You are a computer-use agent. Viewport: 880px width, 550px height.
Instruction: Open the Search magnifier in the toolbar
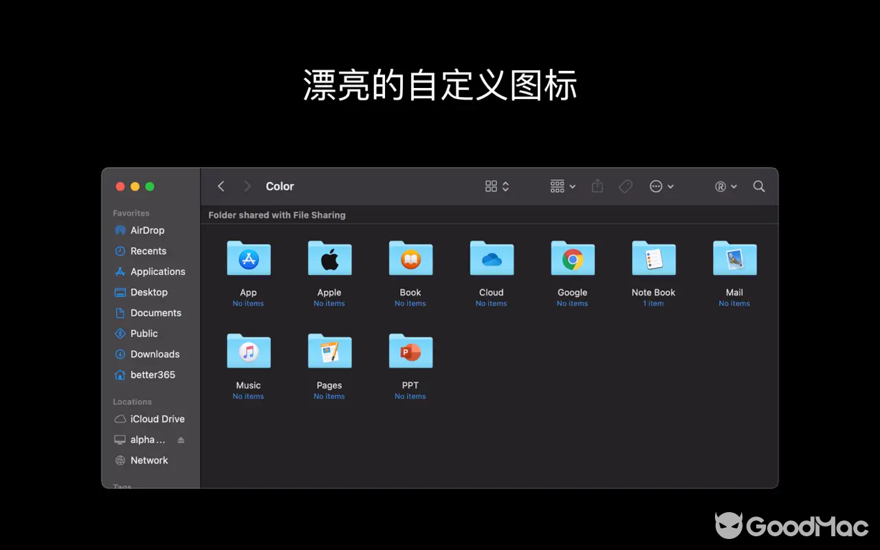click(759, 186)
